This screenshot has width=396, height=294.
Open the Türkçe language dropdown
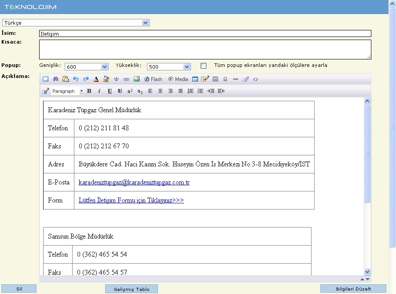pos(76,23)
